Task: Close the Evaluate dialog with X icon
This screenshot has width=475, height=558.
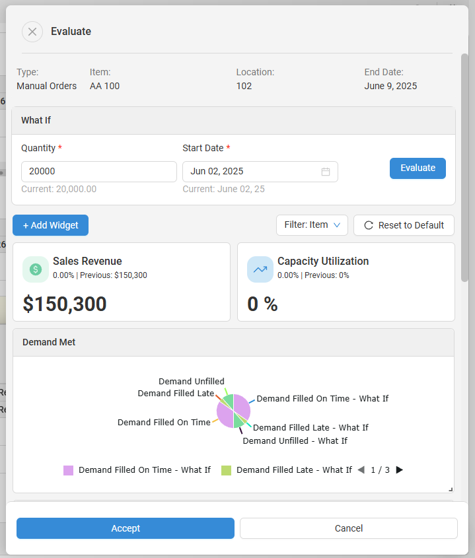Action: 32,32
